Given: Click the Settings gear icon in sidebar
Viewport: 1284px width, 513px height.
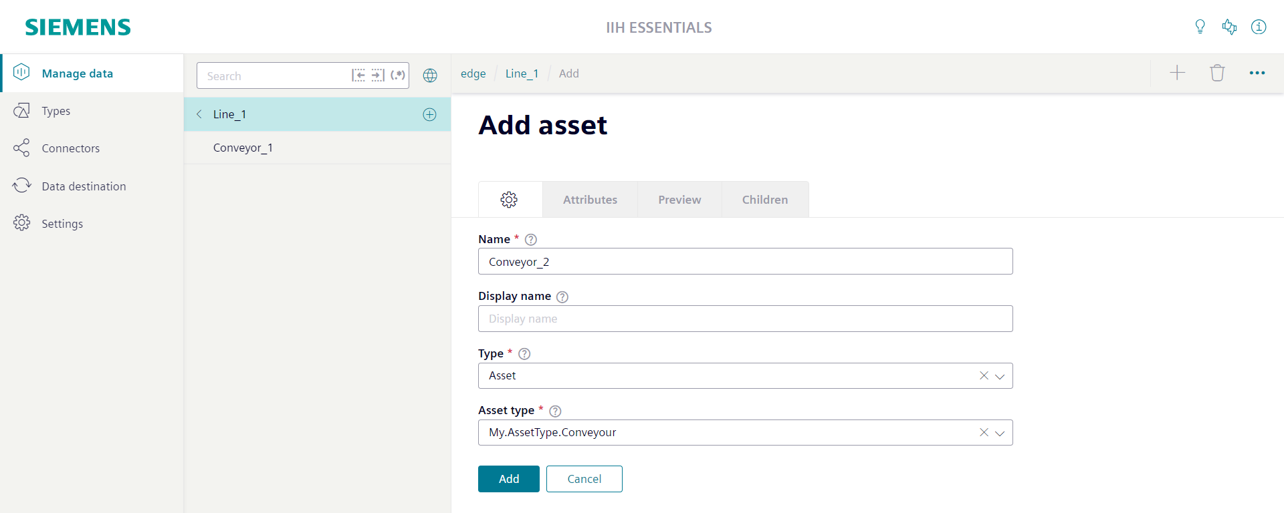Looking at the screenshot, I should (x=21, y=222).
